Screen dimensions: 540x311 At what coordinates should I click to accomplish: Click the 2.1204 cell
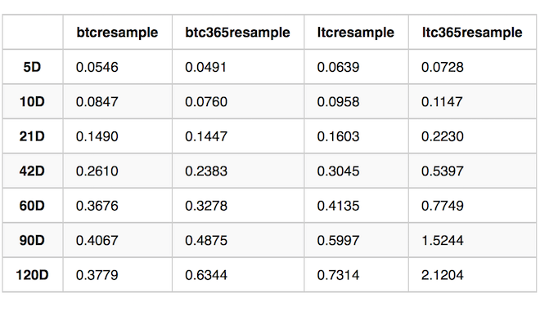(x=443, y=275)
